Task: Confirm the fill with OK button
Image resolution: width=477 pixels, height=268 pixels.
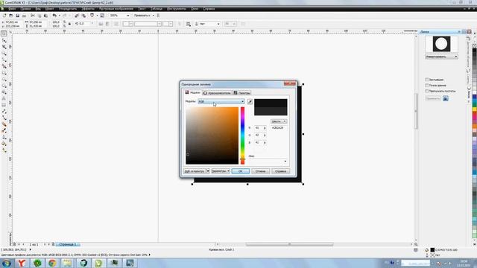Action: [x=240, y=171]
